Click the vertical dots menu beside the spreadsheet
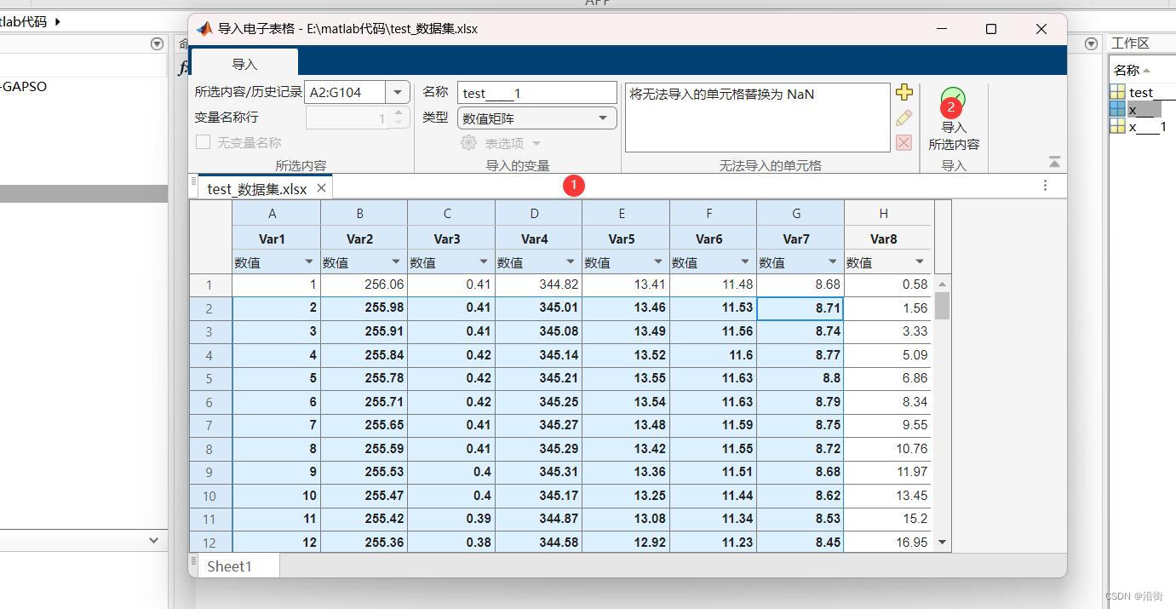Image resolution: width=1176 pixels, height=609 pixels. [x=1045, y=185]
